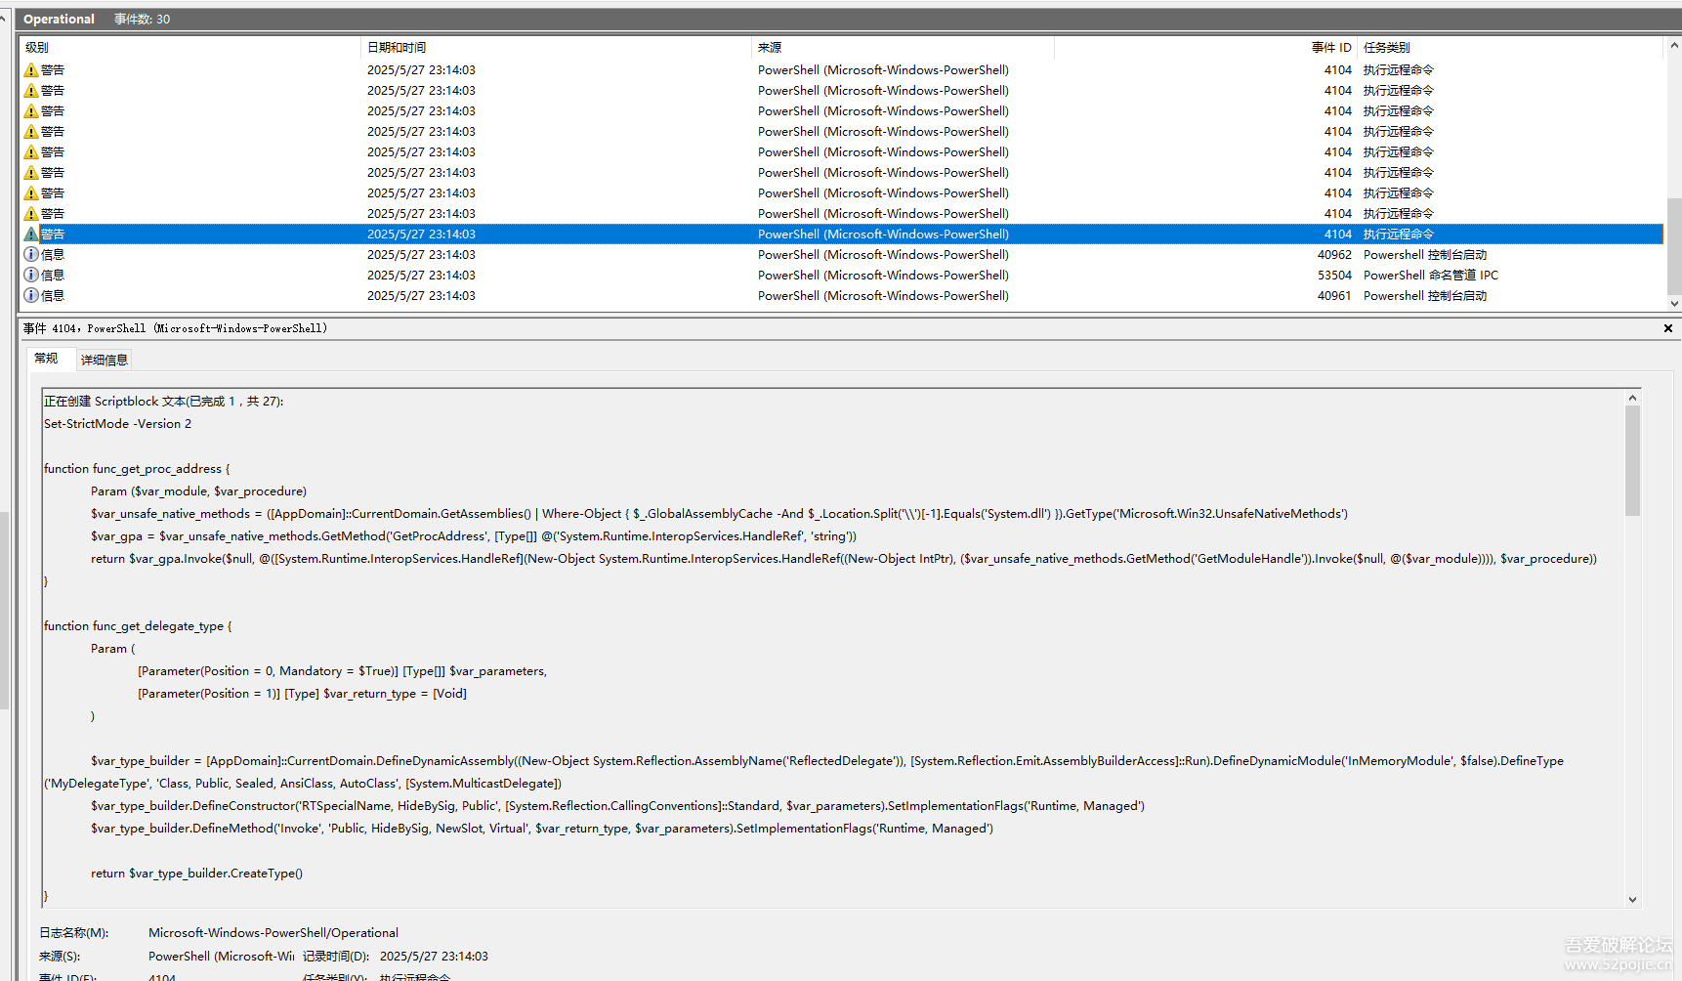Click the info icon for event 40961
The height and width of the screenshot is (981, 1682).
pos(31,296)
